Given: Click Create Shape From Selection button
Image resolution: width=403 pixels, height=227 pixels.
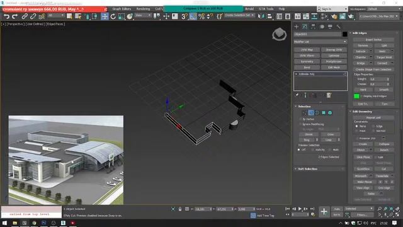Looking at the screenshot, I should click(x=373, y=69).
